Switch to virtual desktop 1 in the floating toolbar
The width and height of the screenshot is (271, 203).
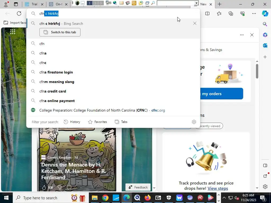coord(89,3)
